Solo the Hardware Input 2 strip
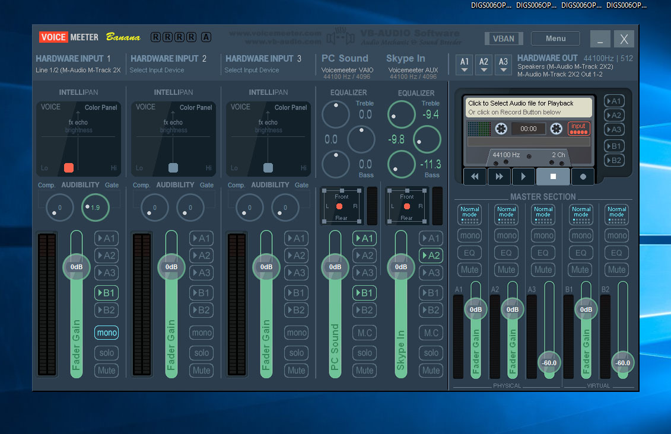Image resolution: width=671 pixels, height=434 pixels. tap(201, 353)
